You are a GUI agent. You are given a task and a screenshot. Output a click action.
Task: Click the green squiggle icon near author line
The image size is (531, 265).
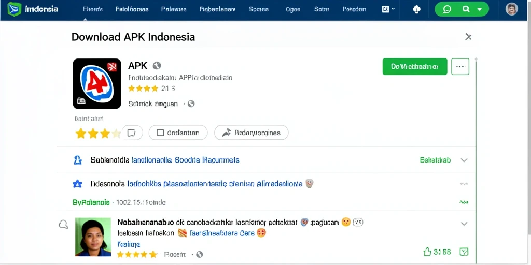pos(464,202)
